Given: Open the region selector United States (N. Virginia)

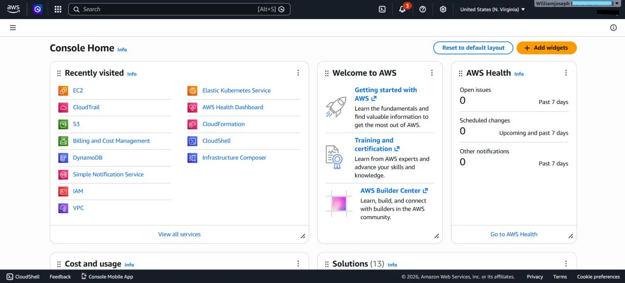Looking at the screenshot, I should (x=493, y=9).
